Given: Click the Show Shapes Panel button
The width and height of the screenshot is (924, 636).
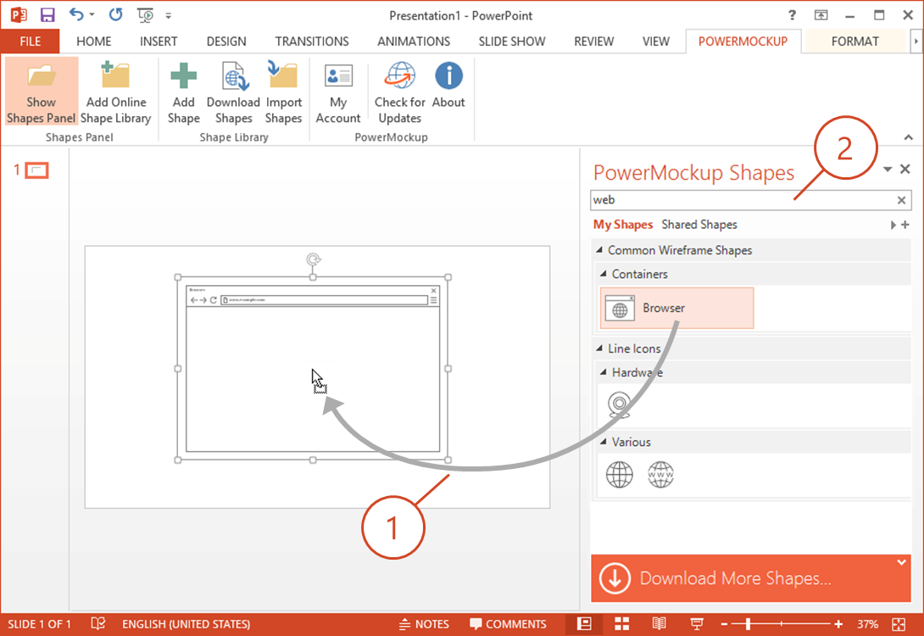Looking at the screenshot, I should point(42,92).
